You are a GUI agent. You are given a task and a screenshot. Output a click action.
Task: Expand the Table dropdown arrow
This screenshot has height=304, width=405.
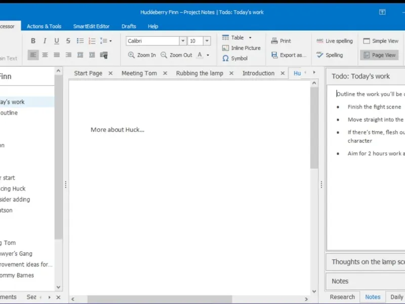coord(250,37)
